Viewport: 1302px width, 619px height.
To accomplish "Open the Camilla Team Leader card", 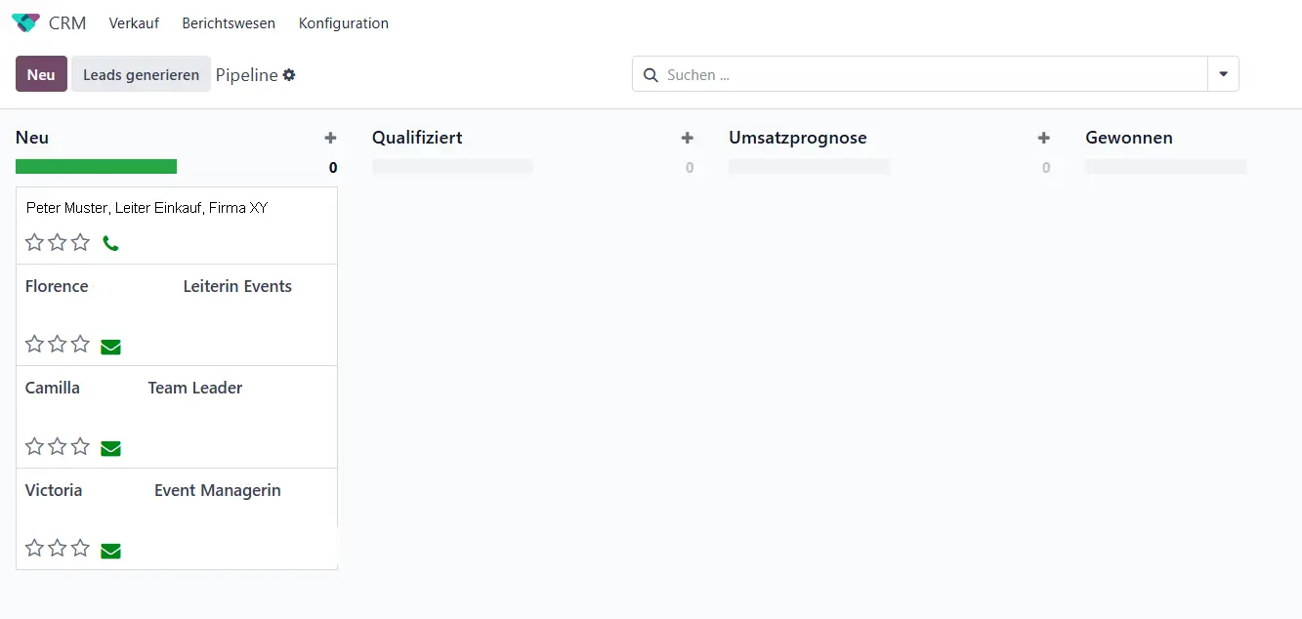I will 177,417.
